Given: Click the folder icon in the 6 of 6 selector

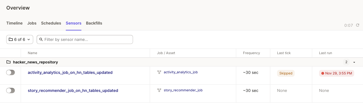Looking at the screenshot, I should coord(11,39).
